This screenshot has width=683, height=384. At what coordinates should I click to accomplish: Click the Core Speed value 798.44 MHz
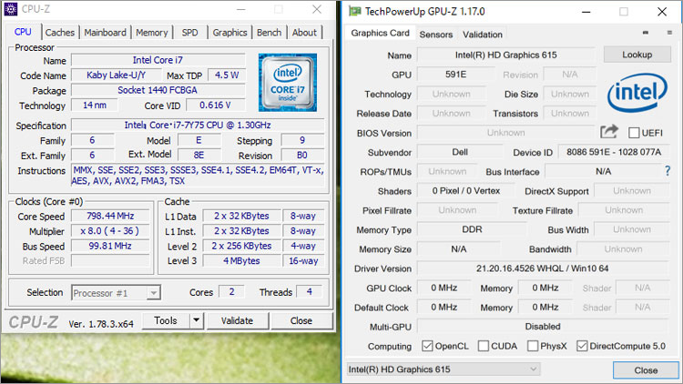pos(110,216)
